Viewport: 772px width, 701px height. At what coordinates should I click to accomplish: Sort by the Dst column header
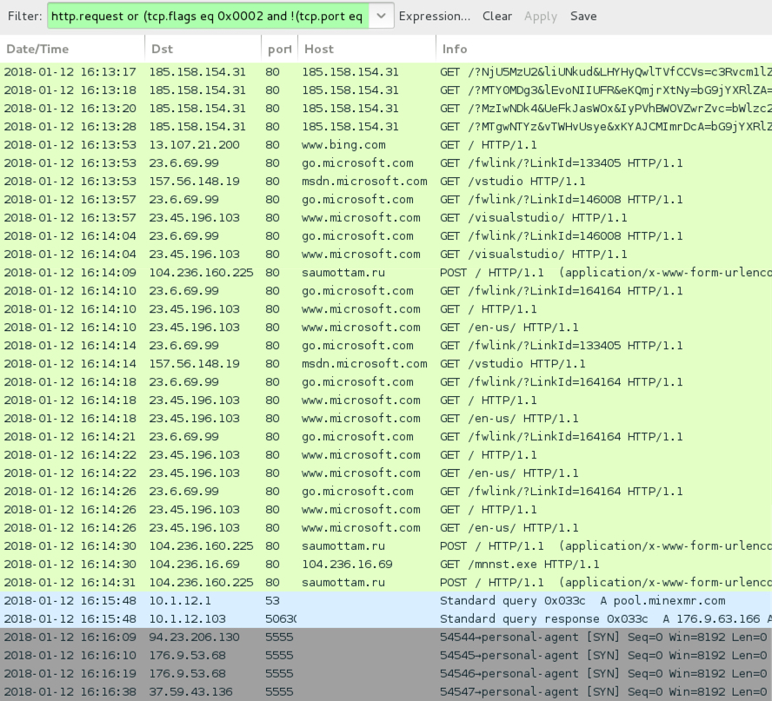203,49
